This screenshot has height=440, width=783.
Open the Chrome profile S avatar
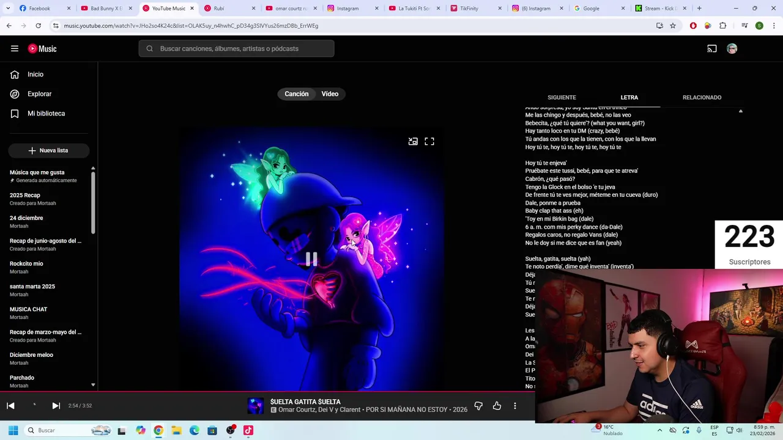click(x=759, y=26)
